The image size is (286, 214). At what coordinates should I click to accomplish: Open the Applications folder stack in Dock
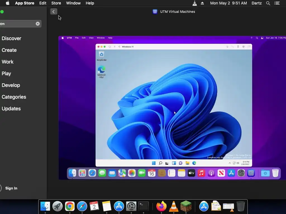pyautogui.click(x=204, y=206)
